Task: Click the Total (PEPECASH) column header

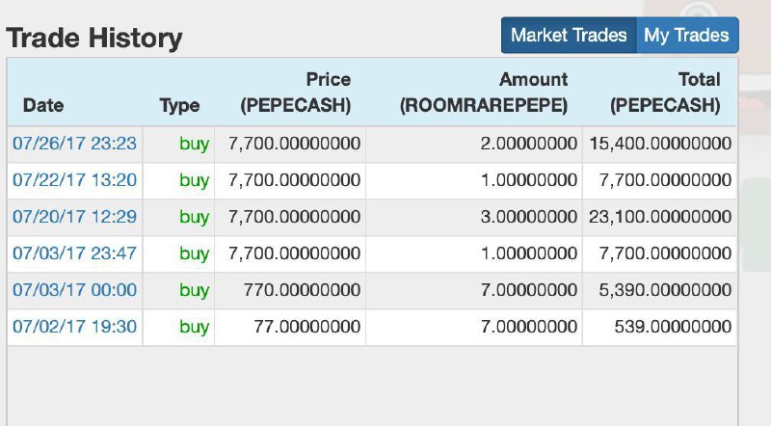Action: coord(665,92)
